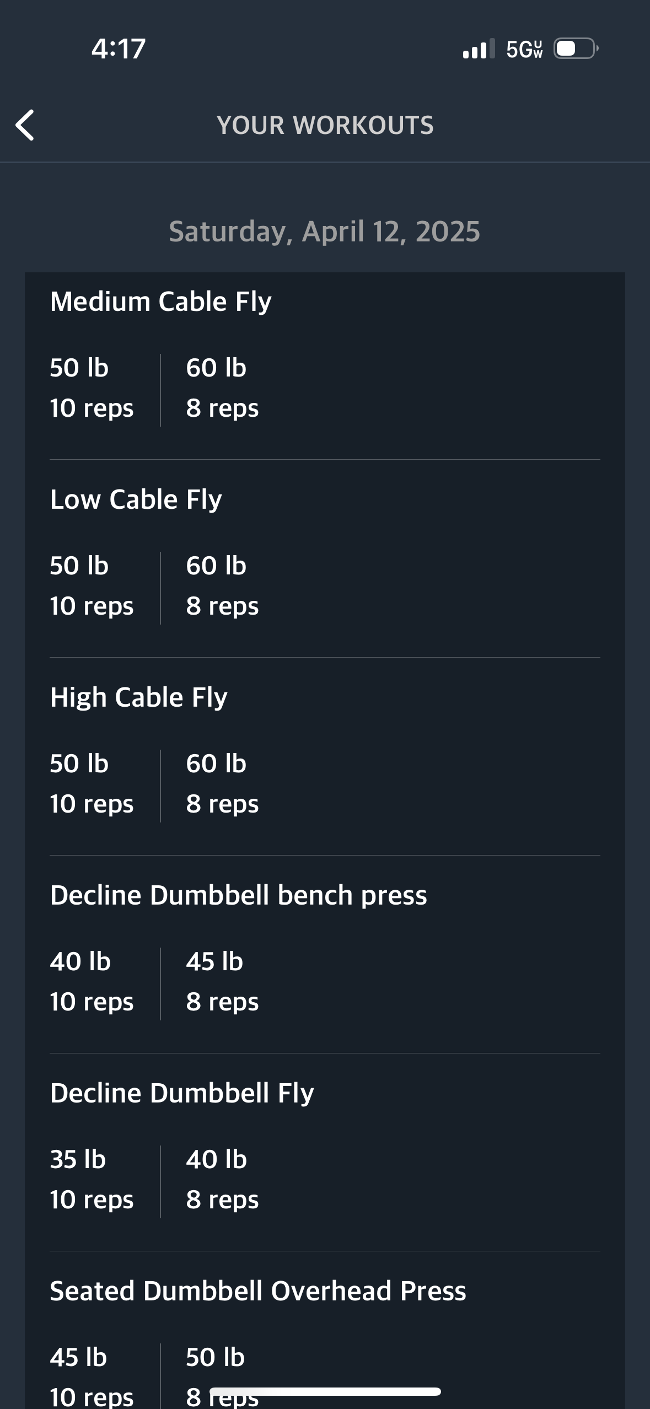Tap the back arrow icon
Image resolution: width=650 pixels, height=1409 pixels.
25,125
